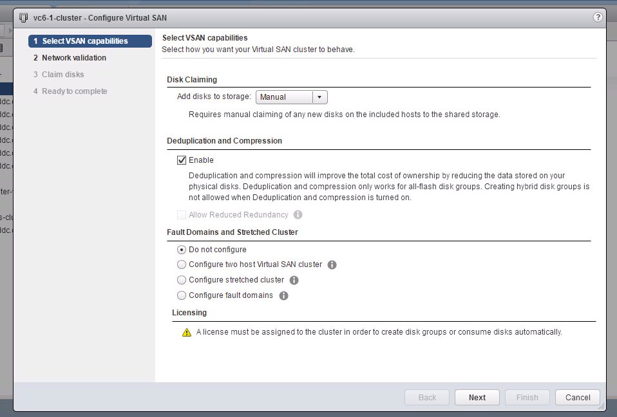
Task: Choose Configure stretched cluster radio button
Action: tap(182, 280)
